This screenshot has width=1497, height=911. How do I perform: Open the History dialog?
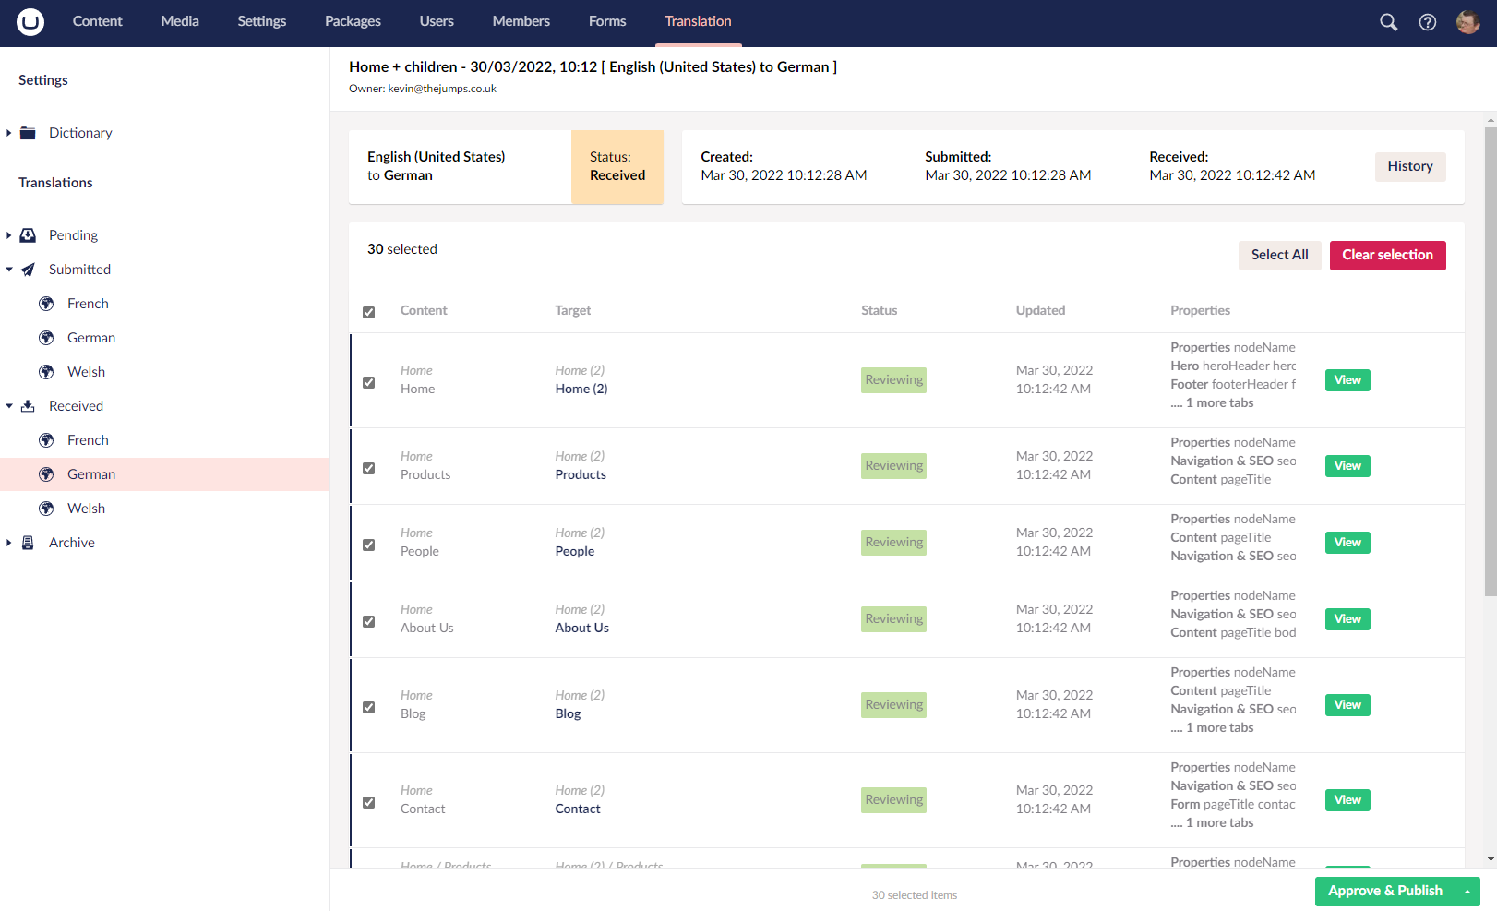tap(1410, 166)
